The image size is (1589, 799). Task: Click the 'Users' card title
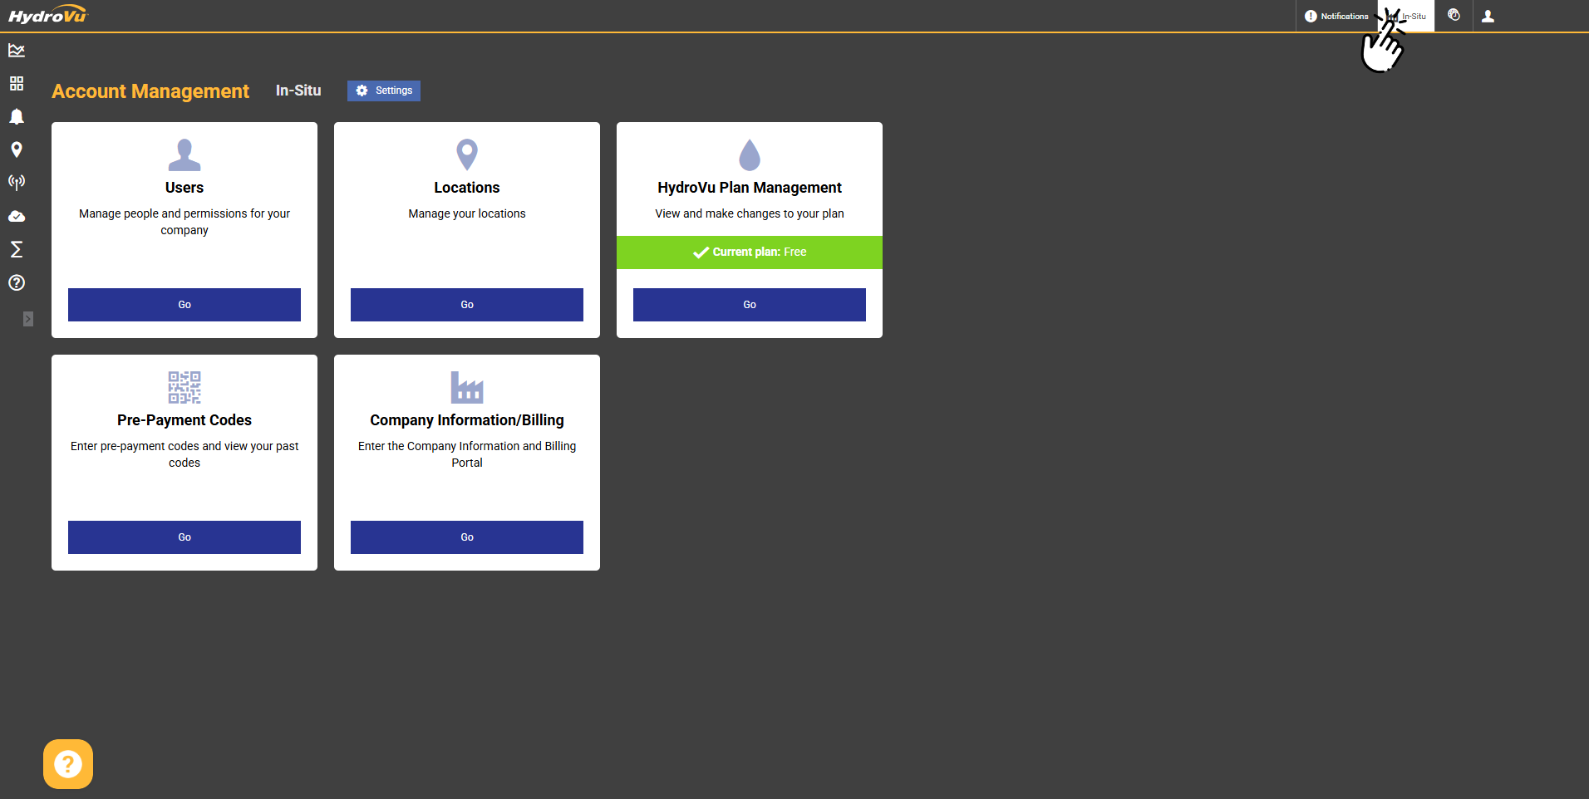pyautogui.click(x=184, y=188)
